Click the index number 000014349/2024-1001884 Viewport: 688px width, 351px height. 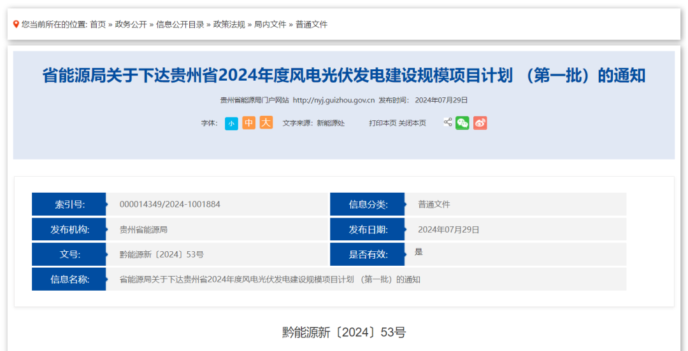[170, 204]
